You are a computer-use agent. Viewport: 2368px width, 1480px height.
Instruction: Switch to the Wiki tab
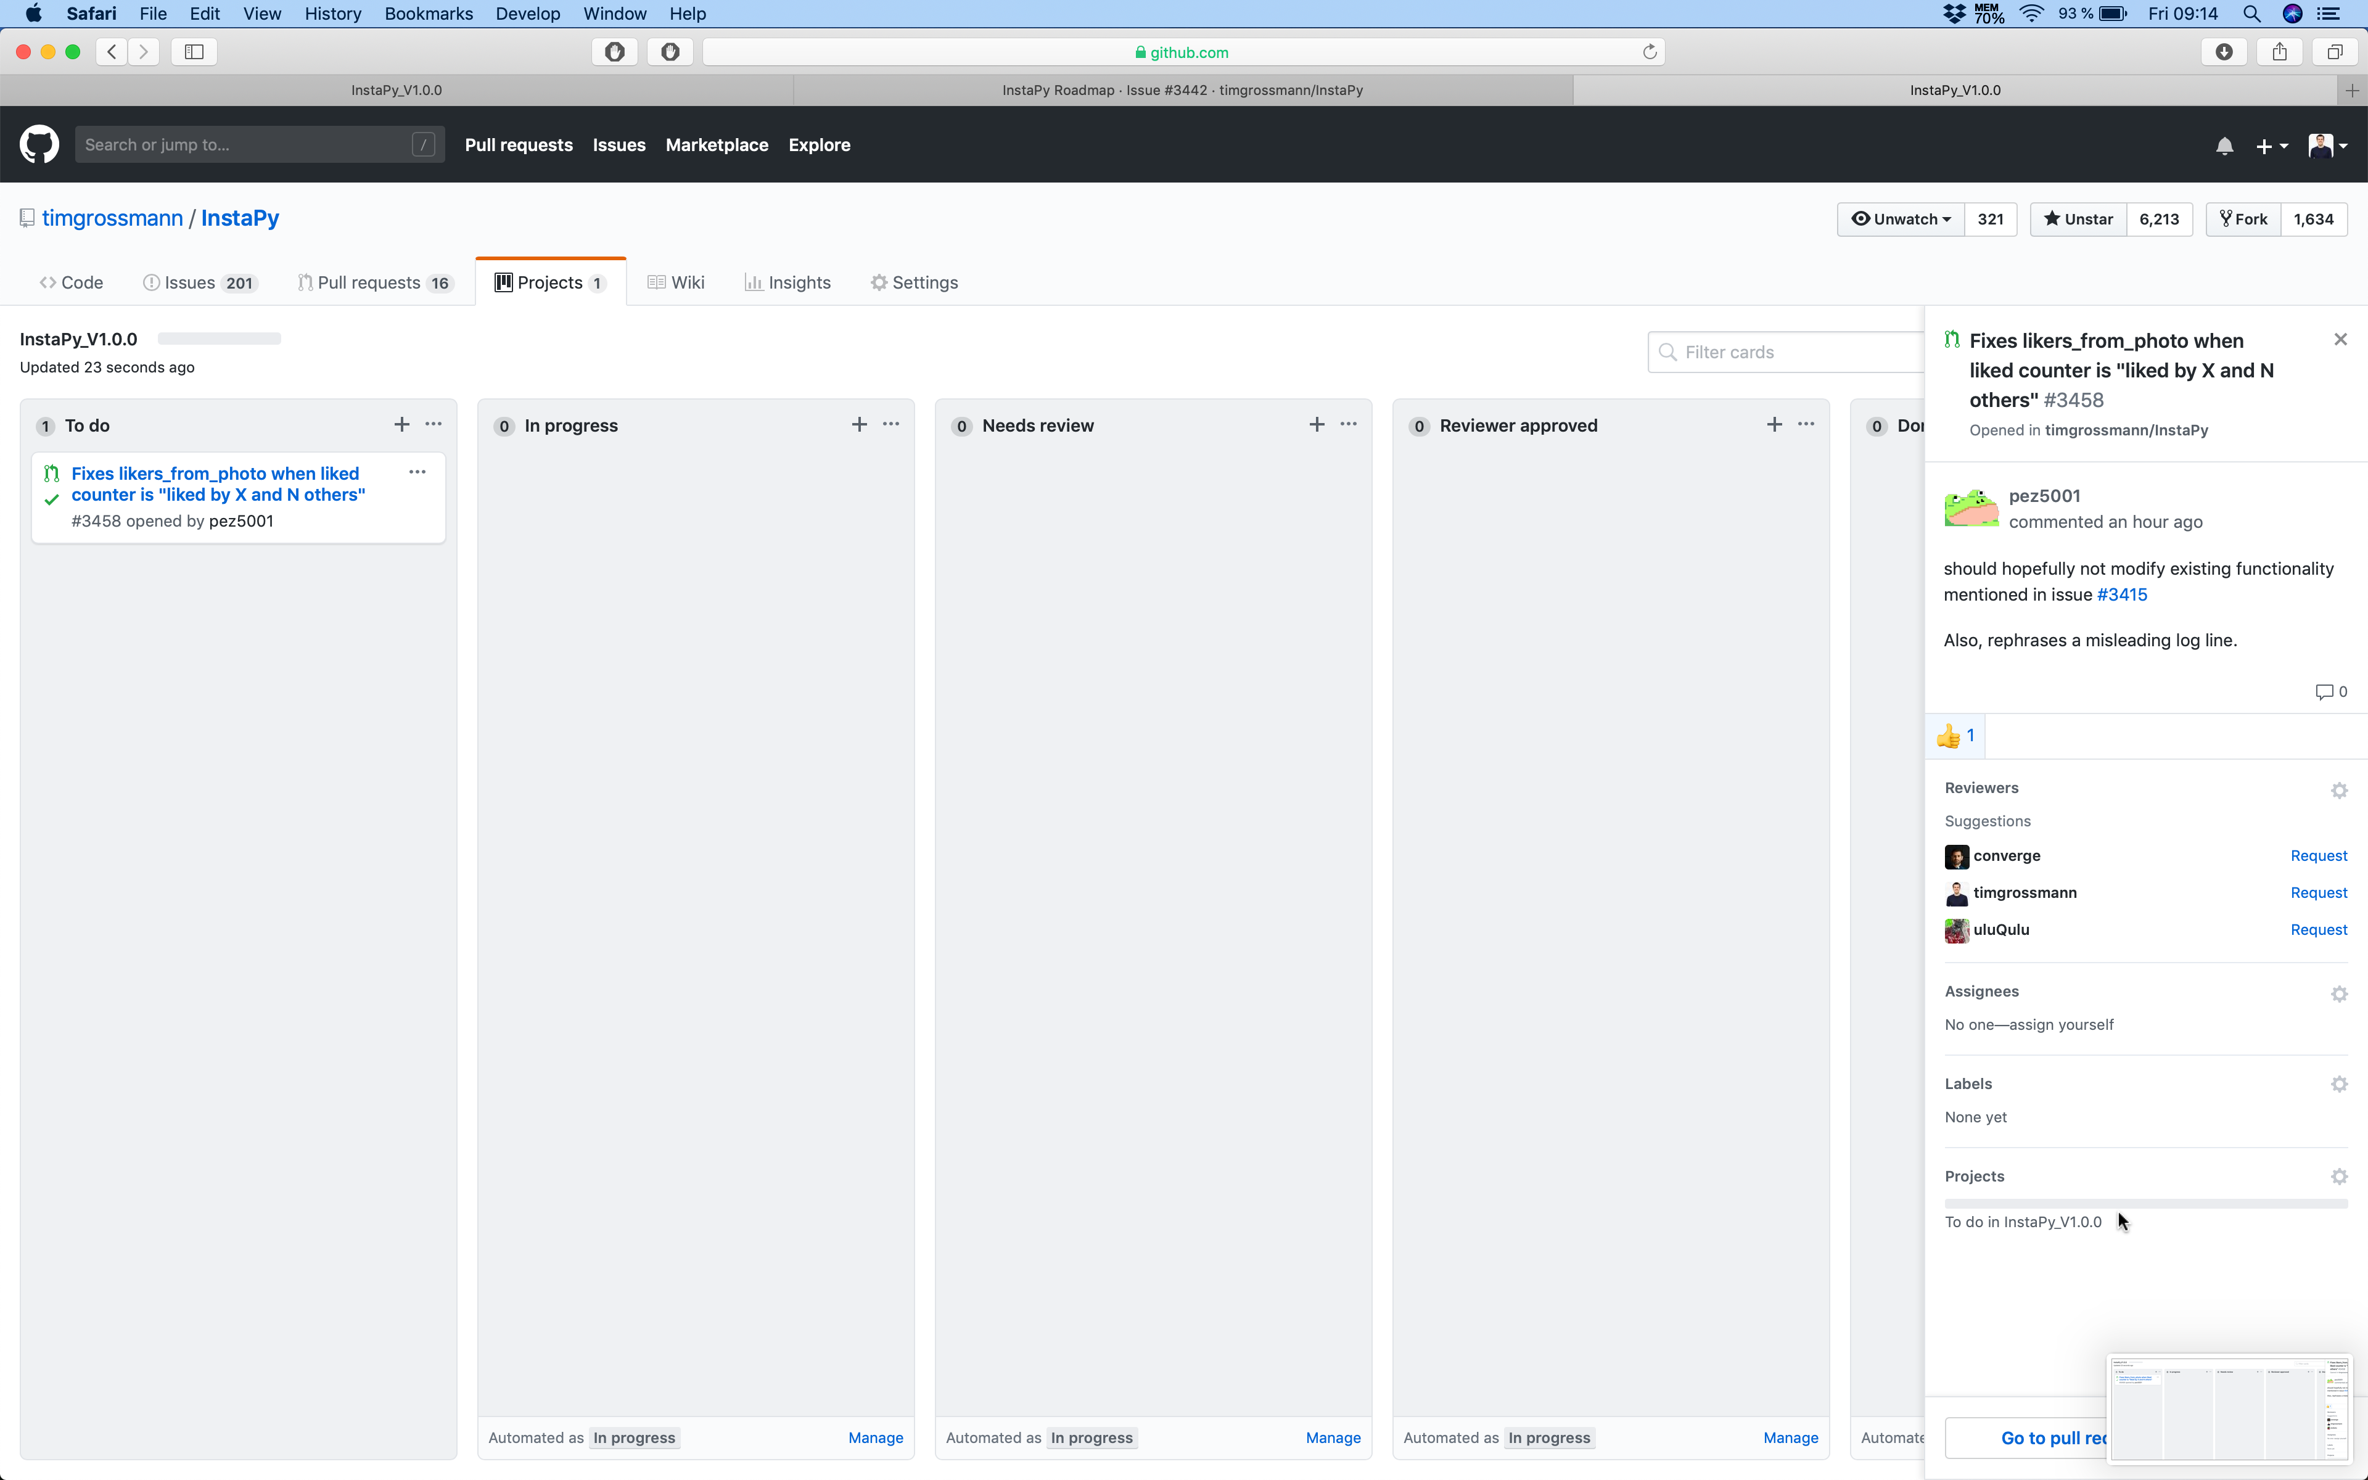(x=675, y=282)
